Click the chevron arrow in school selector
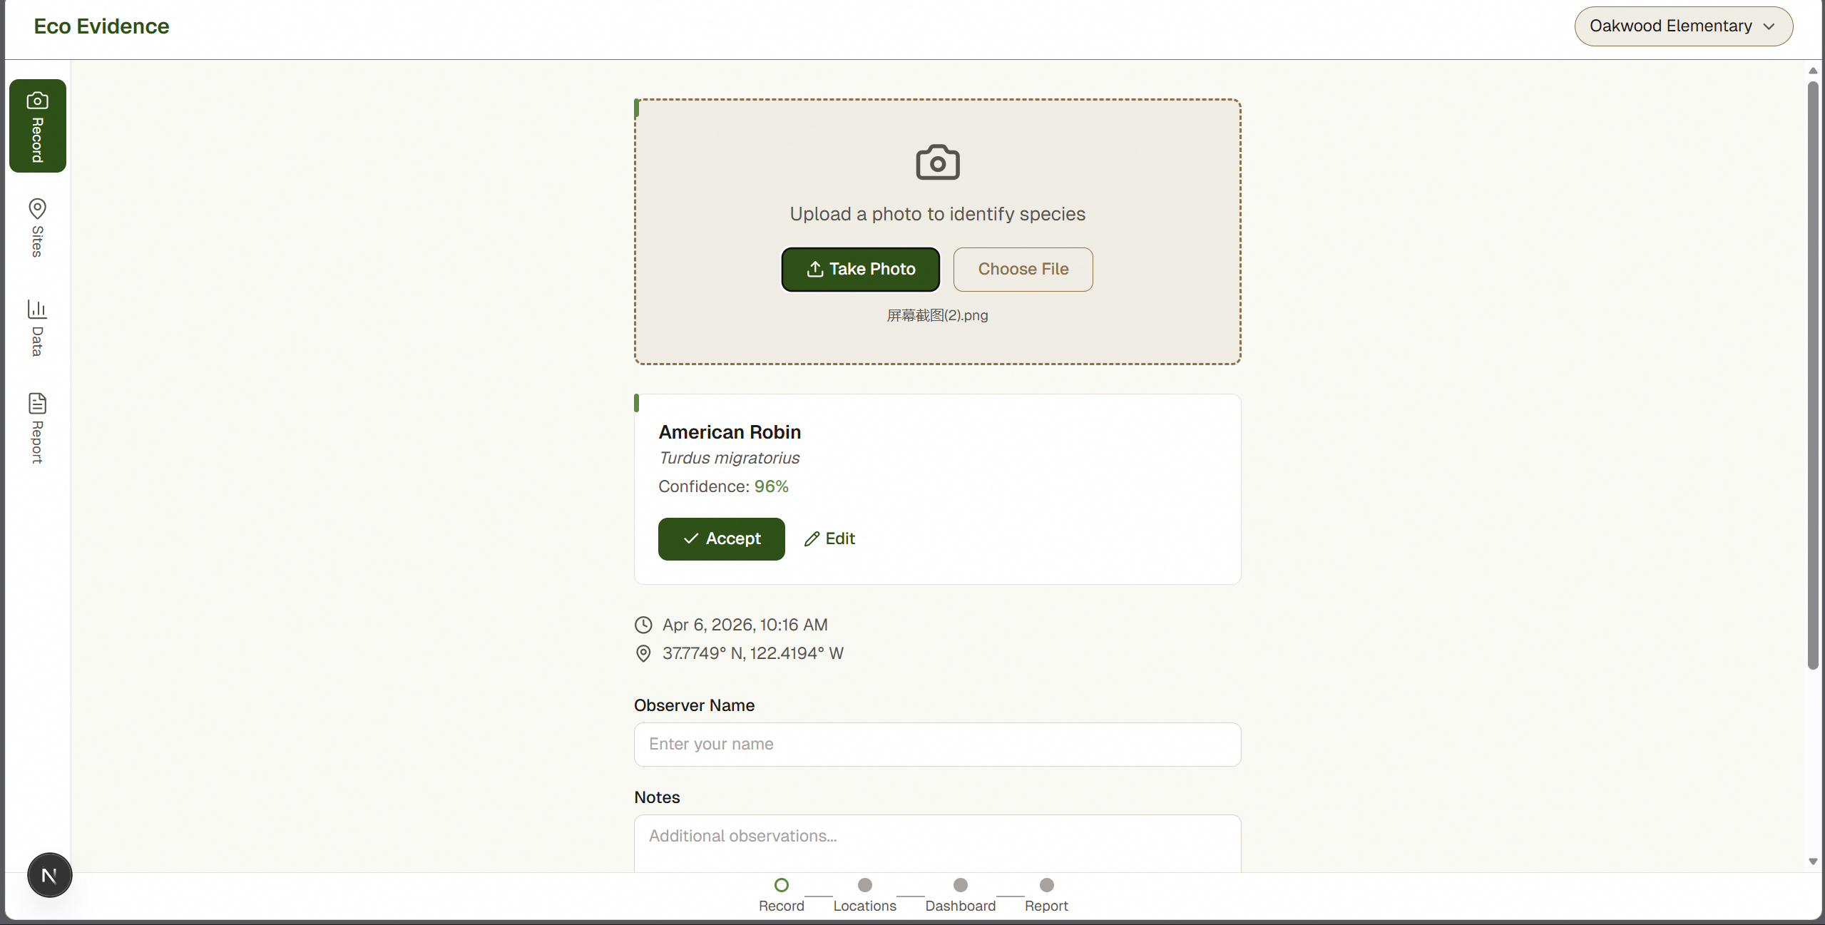 1769,27
